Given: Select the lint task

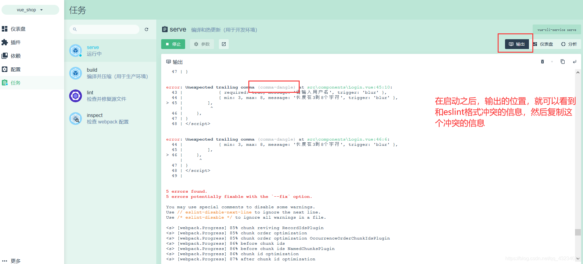Looking at the screenshot, I should (x=110, y=96).
